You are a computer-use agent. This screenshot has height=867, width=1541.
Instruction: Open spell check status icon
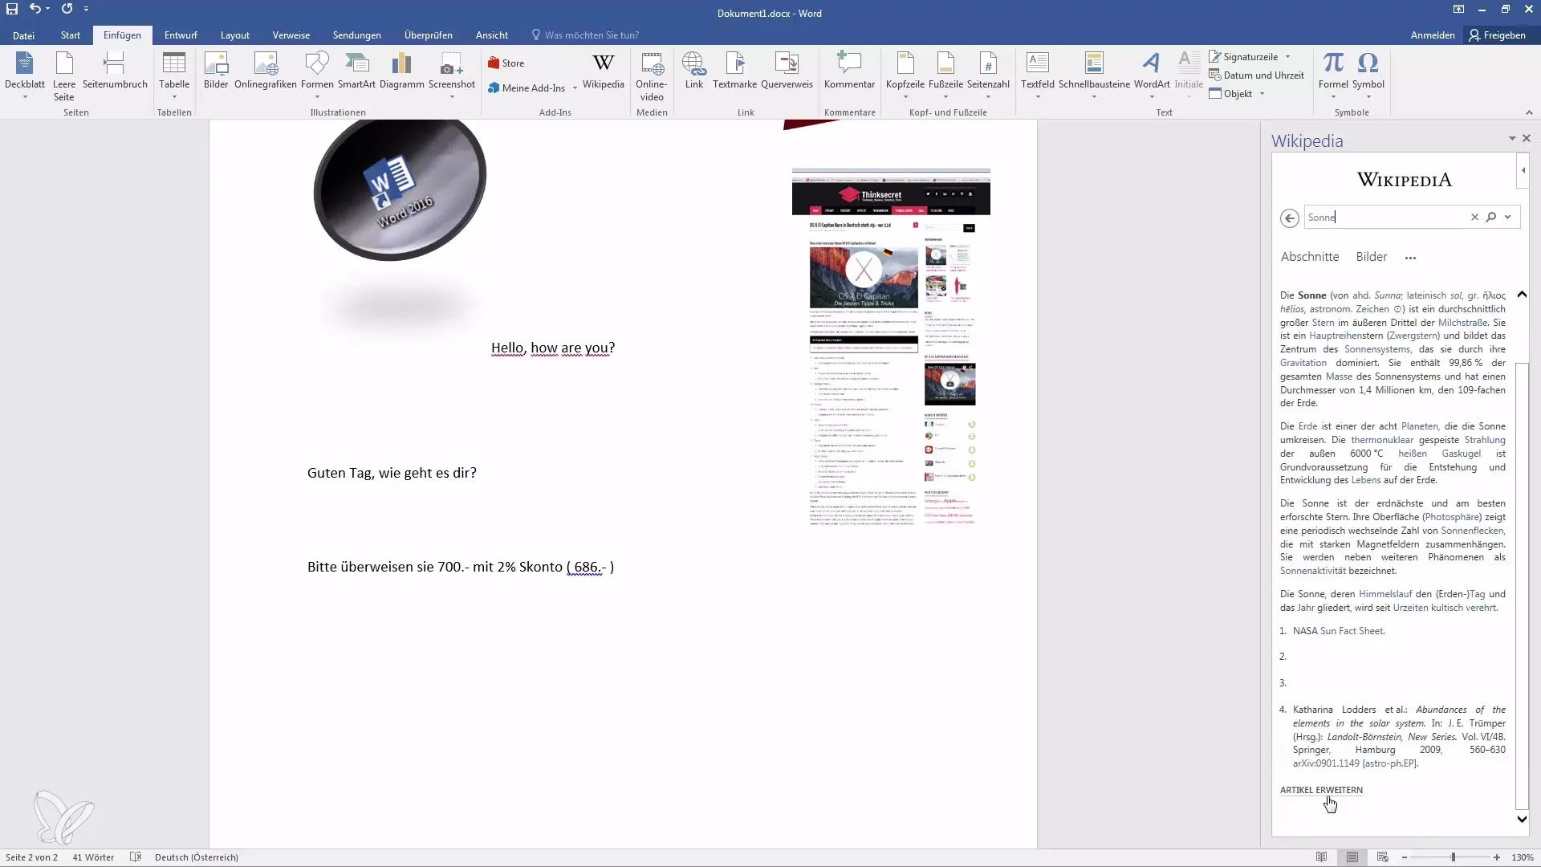pos(136,857)
